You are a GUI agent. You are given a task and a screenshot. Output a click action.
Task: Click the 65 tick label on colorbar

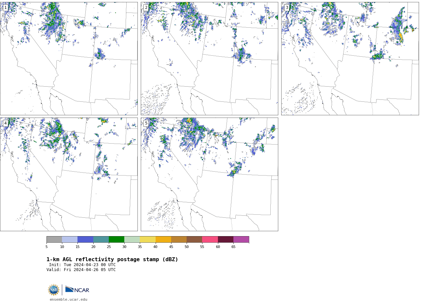pyautogui.click(x=233, y=247)
